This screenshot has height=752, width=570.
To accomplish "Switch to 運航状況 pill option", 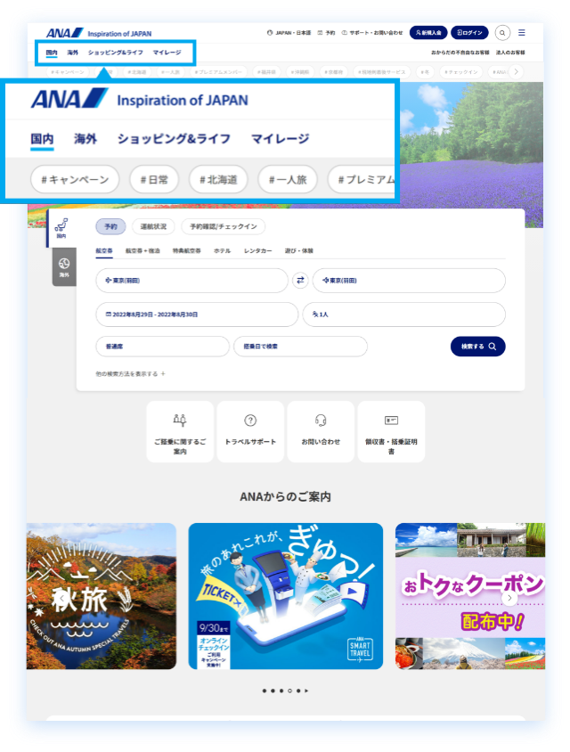I will coord(152,226).
